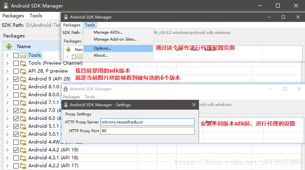Expand Android 5.0.1 row
The height and width of the screenshot is (170, 305).
[x=7, y=134]
